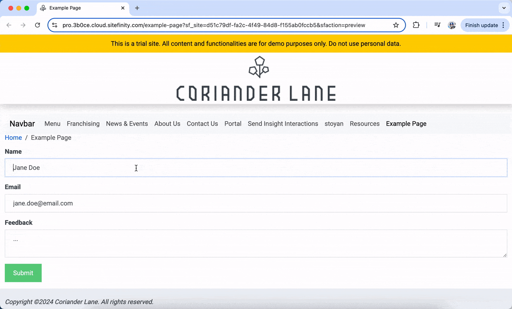Open the Contact Us nav link
The image size is (512, 309).
pyautogui.click(x=202, y=124)
